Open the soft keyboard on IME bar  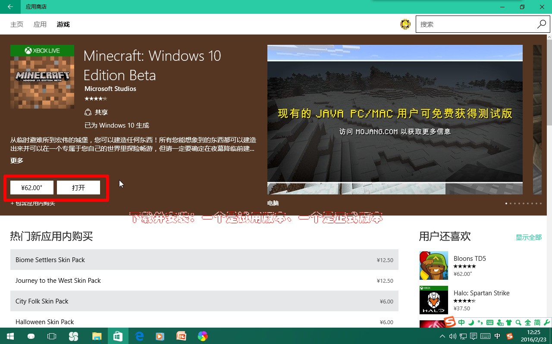490,322
